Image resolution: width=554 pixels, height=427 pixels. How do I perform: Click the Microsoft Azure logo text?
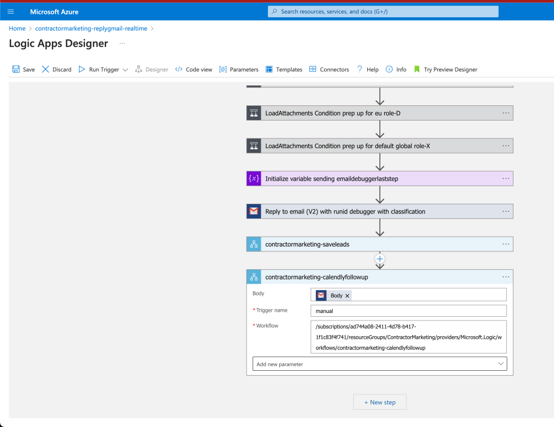54,12
